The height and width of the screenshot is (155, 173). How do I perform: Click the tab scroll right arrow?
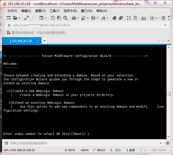163,40
